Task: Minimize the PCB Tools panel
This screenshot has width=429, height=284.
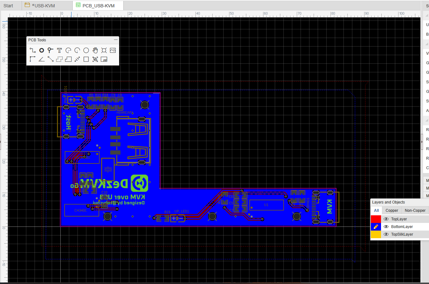Action: tap(116, 40)
